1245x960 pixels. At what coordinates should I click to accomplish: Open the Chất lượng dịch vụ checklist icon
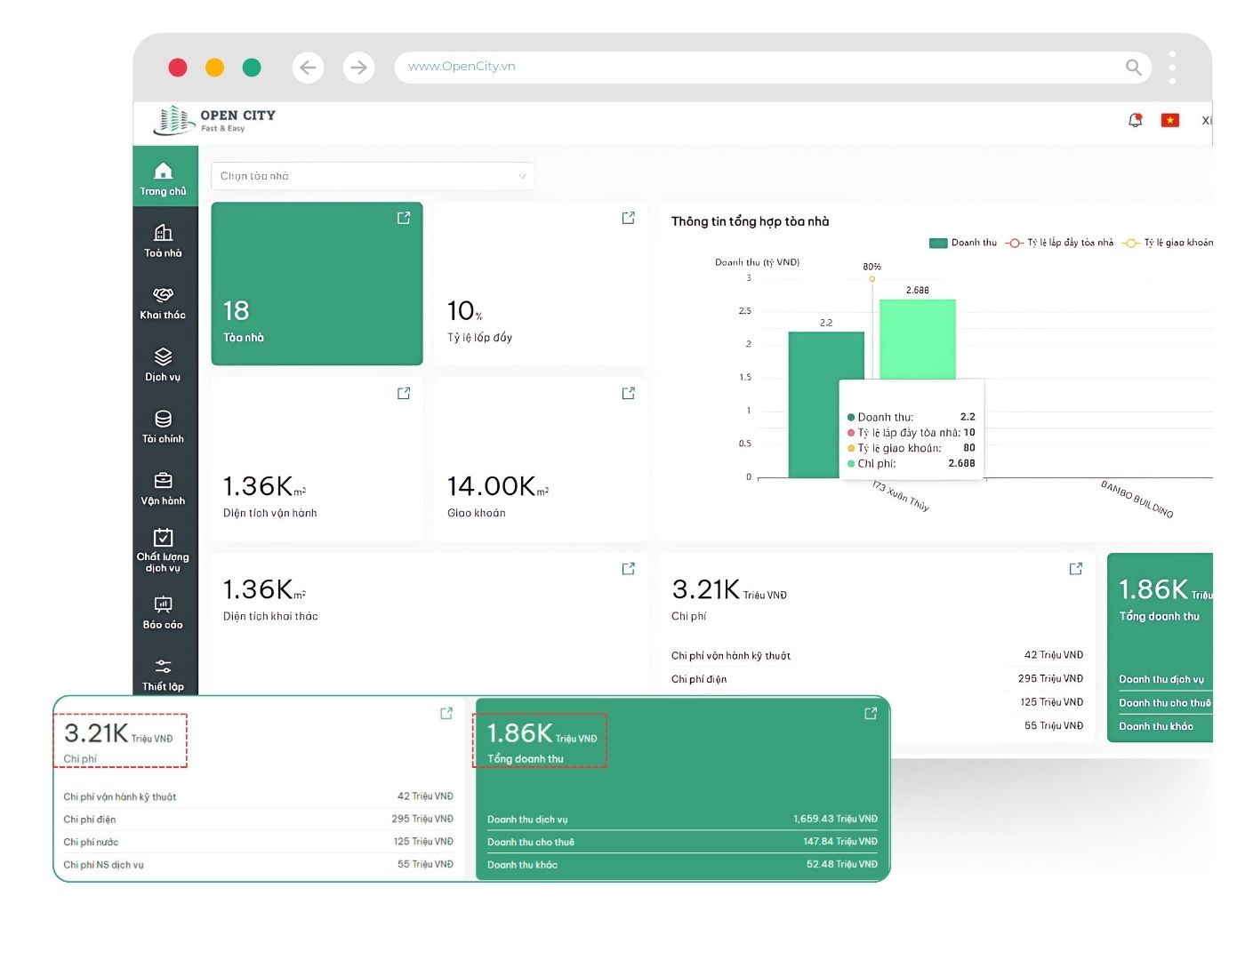[164, 537]
